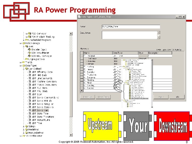Click the Module-Defined folder icon

(26, 133)
